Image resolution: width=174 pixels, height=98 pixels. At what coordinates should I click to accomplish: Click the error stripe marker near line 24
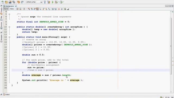(x=173, y=61)
